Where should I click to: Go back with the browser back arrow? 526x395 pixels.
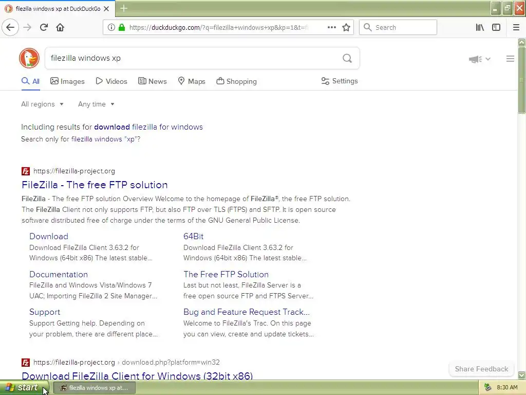(x=10, y=27)
